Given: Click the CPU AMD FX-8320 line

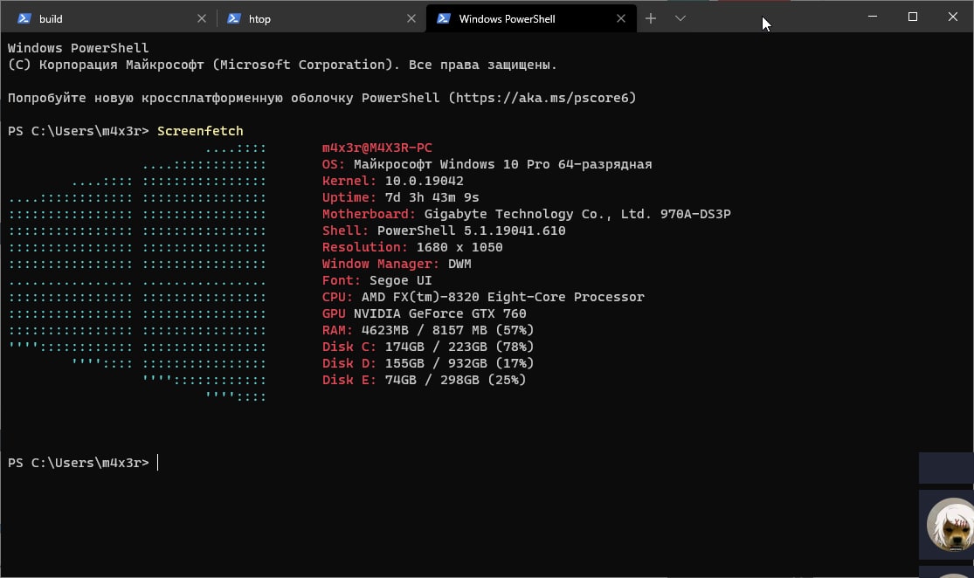Looking at the screenshot, I should 483,297.
